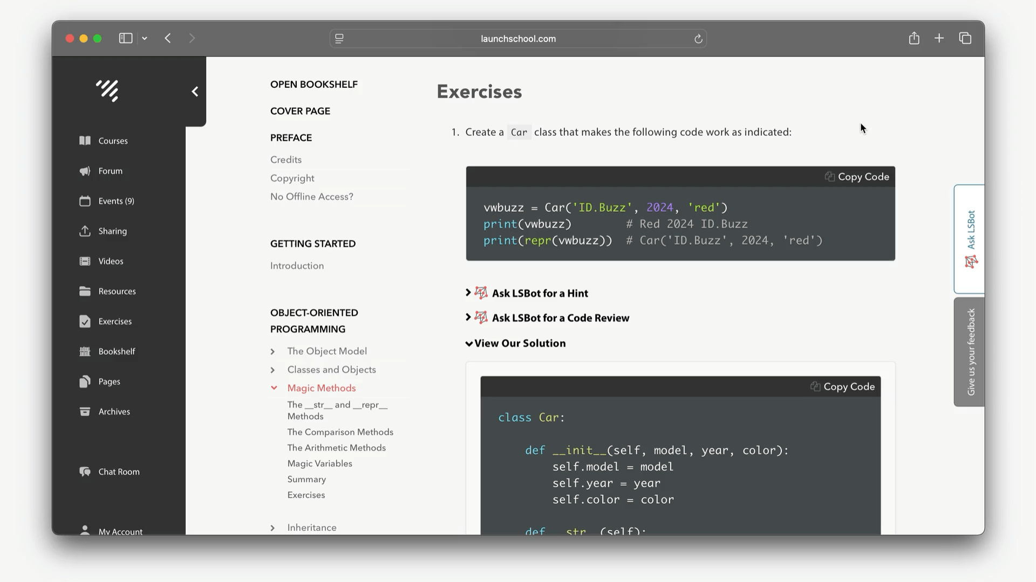Collapse the left sidebar with the arrow
Screen dimensions: 1036x582
pos(195,92)
